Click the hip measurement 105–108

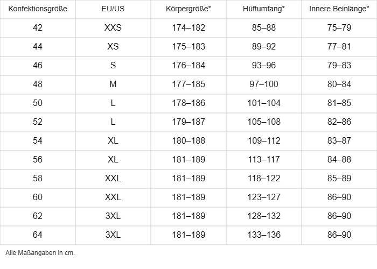[x=264, y=122]
